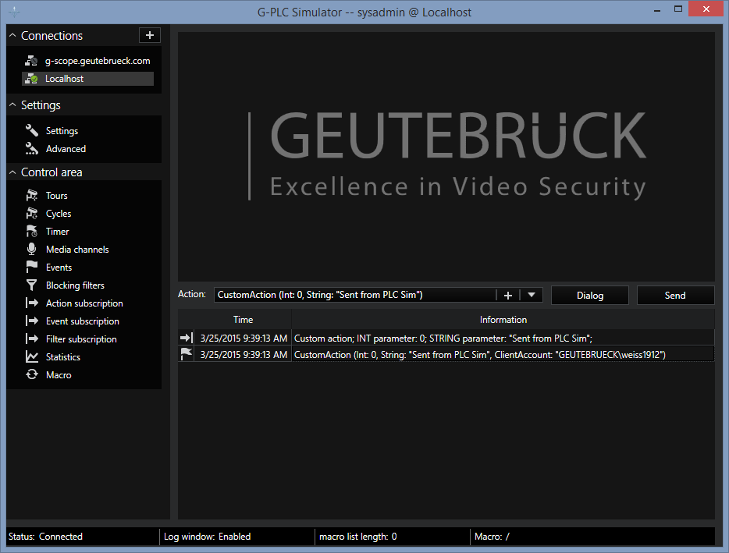The width and height of the screenshot is (729, 553).
Task: Click the "Macro: /" status entry
Action: tap(492, 537)
